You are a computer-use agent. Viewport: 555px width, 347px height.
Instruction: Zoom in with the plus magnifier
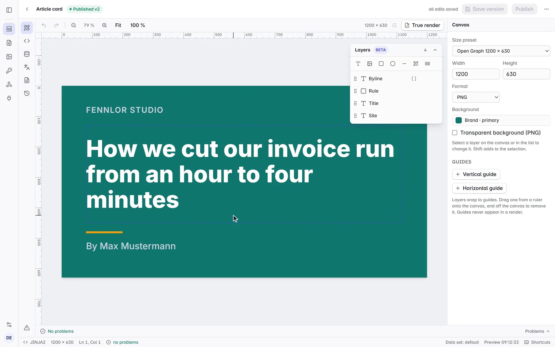tap(104, 25)
